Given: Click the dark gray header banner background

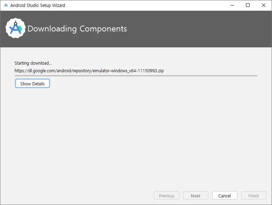Looking at the screenshot, I should (x=191, y=29).
